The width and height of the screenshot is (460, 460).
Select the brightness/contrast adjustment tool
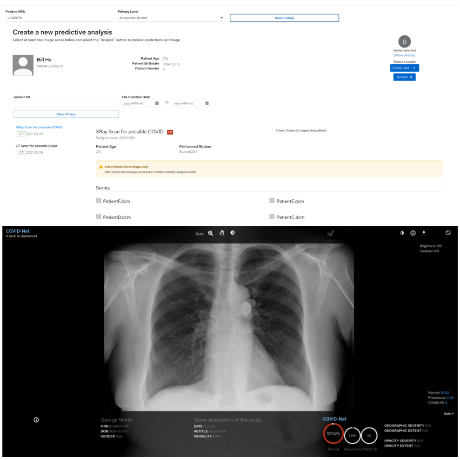[x=233, y=233]
